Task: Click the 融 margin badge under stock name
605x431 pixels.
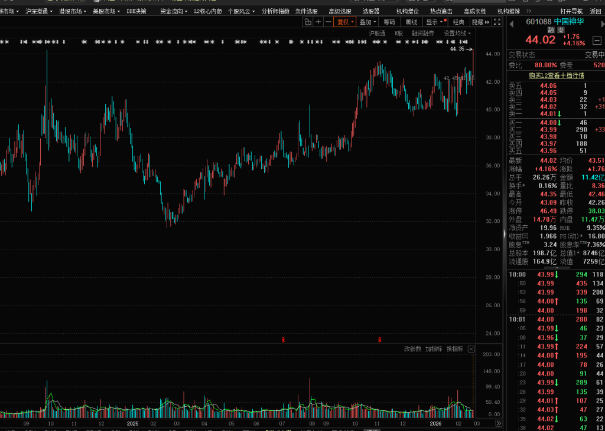Action: coord(551,29)
